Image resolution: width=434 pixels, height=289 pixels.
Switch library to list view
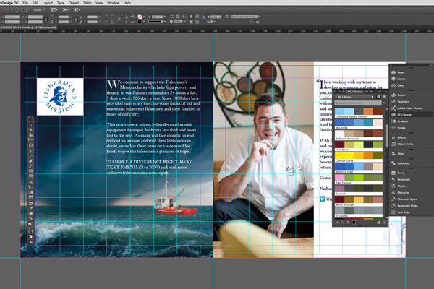(x=384, y=97)
